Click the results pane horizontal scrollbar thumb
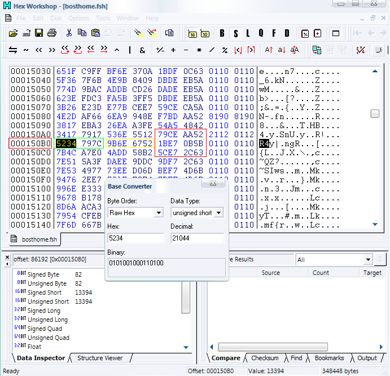 pyautogui.click(x=273, y=347)
